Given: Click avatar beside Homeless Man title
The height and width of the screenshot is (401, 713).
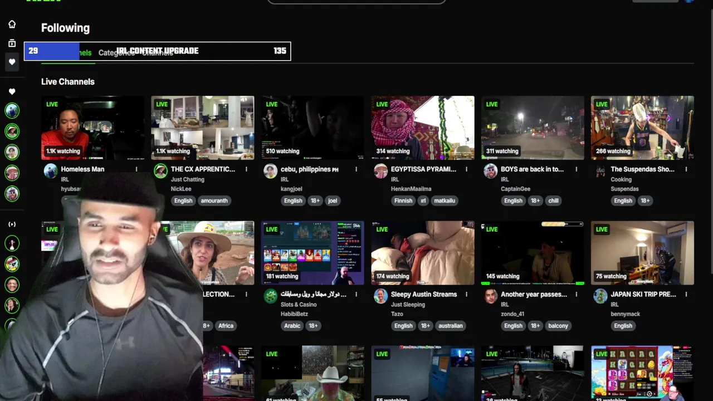Looking at the screenshot, I should tap(51, 171).
